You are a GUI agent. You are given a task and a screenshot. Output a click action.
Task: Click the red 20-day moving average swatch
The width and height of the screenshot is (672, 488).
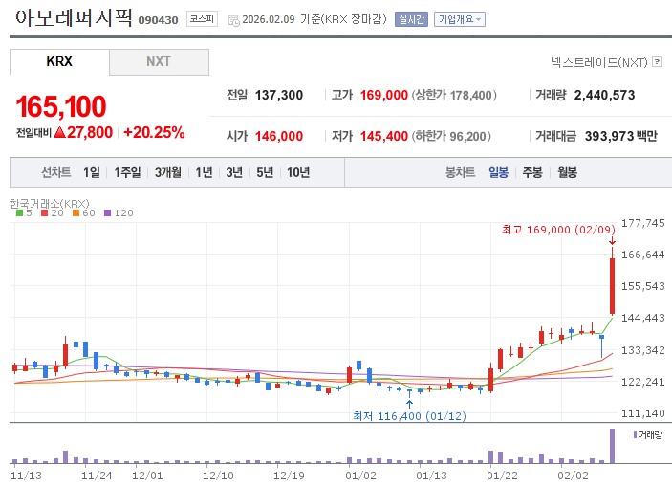(44, 212)
